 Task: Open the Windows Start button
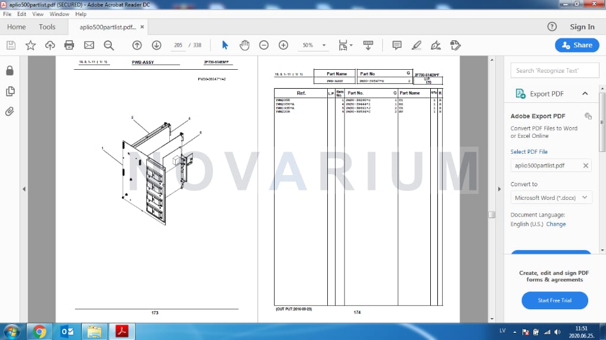(11, 332)
